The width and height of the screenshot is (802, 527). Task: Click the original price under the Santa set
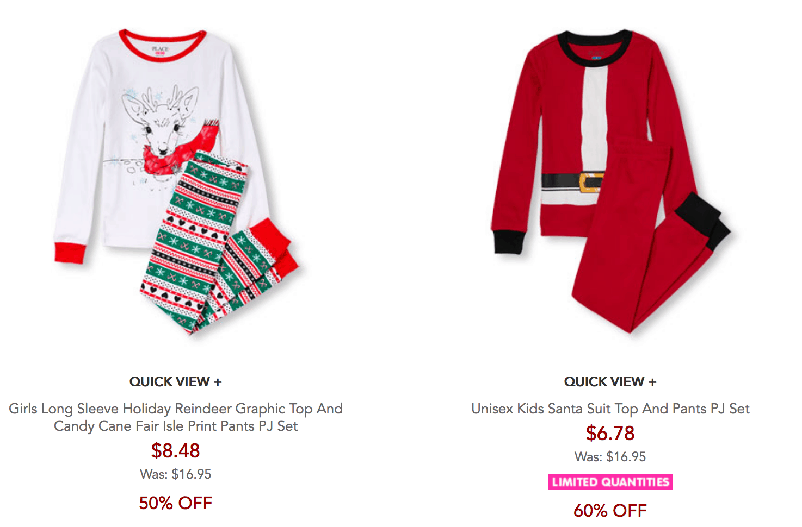(610, 457)
